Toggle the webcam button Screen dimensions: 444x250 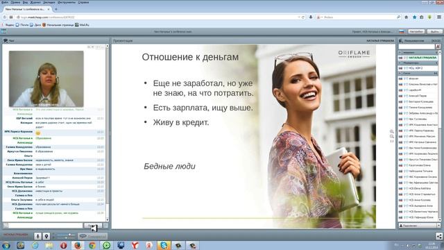point(46,236)
